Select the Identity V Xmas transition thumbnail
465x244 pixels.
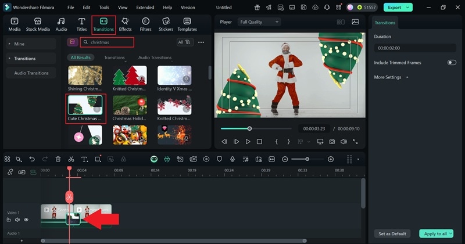(x=174, y=76)
